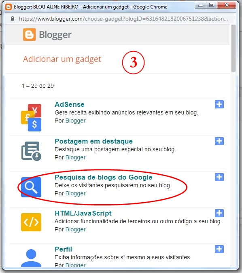The width and height of the screenshot is (242, 273).
Task: Add the Postagem em destaque gadget plus button
Action: point(219,141)
